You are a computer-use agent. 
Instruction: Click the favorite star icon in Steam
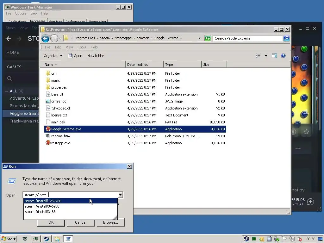click(x=306, y=132)
